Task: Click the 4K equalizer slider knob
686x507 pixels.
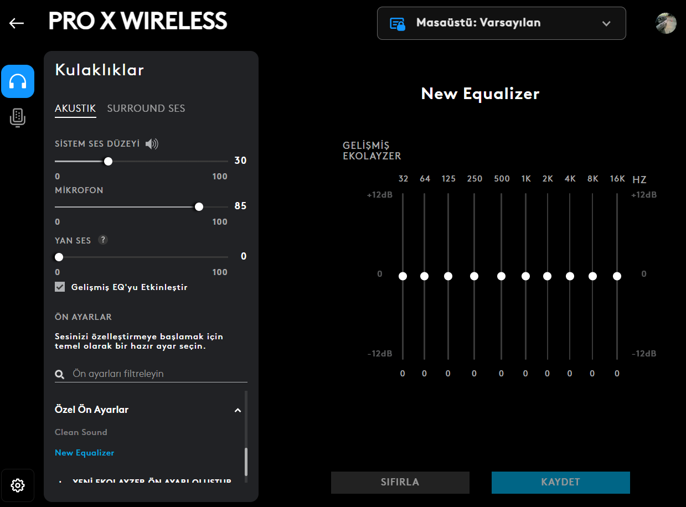Action: pos(570,276)
